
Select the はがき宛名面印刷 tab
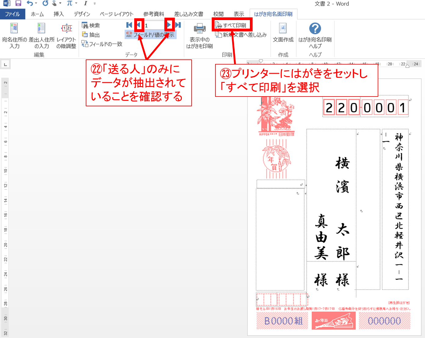tap(273, 14)
